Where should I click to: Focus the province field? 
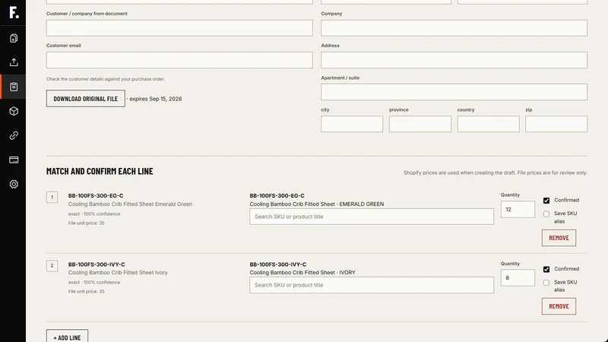click(420, 124)
